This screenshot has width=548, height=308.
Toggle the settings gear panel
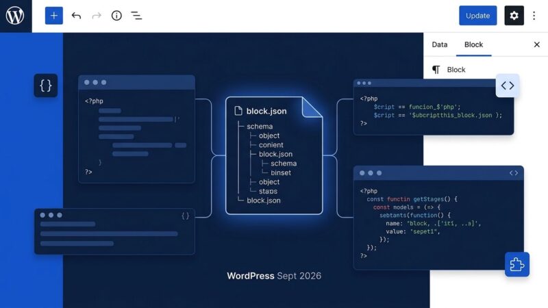(514, 16)
